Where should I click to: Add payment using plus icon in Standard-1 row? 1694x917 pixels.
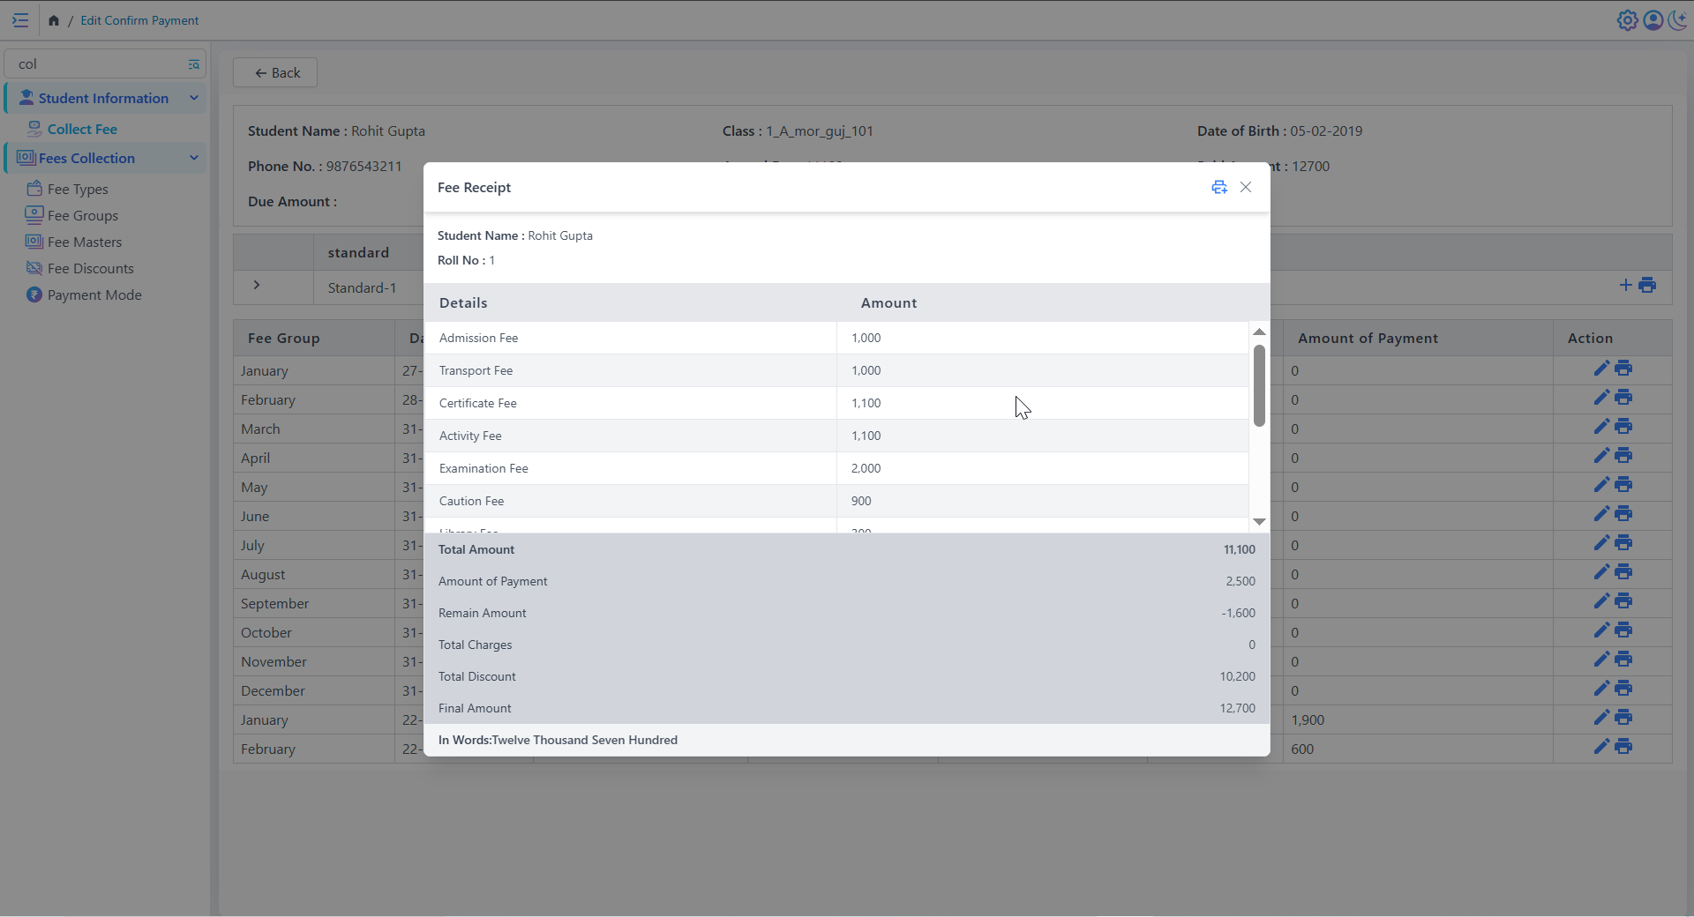point(1625,285)
